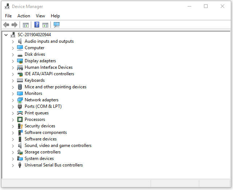
Task: Click the Back arrow toolbar icon
Action: coord(6,25)
